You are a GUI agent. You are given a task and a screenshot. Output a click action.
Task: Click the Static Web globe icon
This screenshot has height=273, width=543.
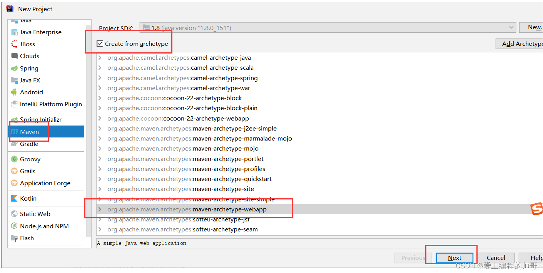click(14, 214)
